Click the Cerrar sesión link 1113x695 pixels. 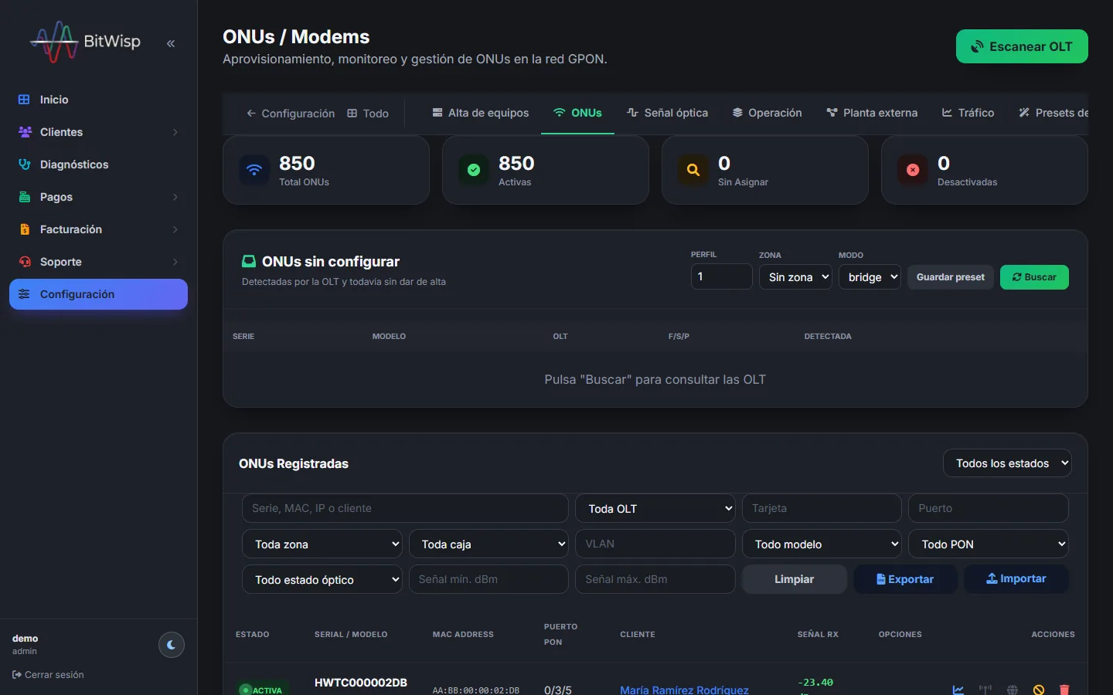(48, 675)
